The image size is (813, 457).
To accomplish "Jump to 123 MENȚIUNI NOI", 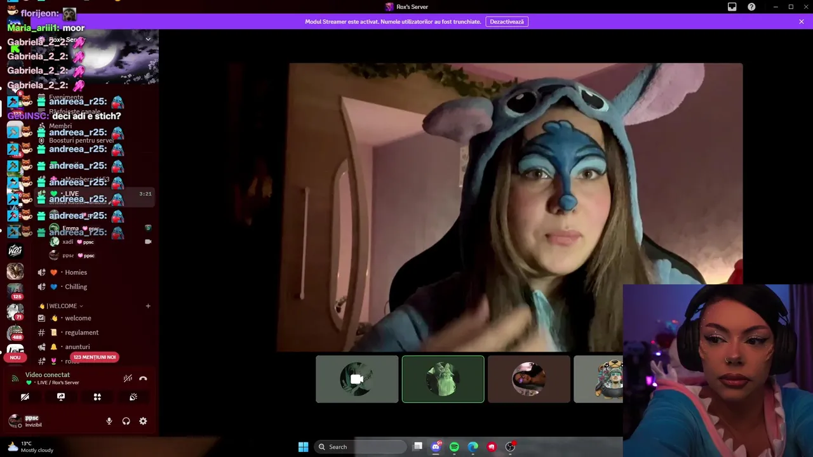I will (x=95, y=357).
